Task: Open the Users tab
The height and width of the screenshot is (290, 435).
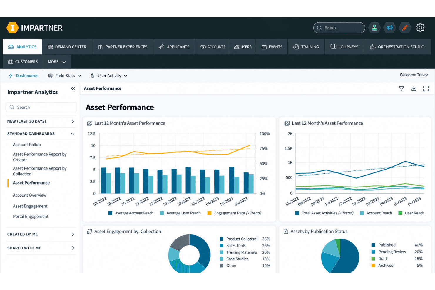Action: (243, 47)
